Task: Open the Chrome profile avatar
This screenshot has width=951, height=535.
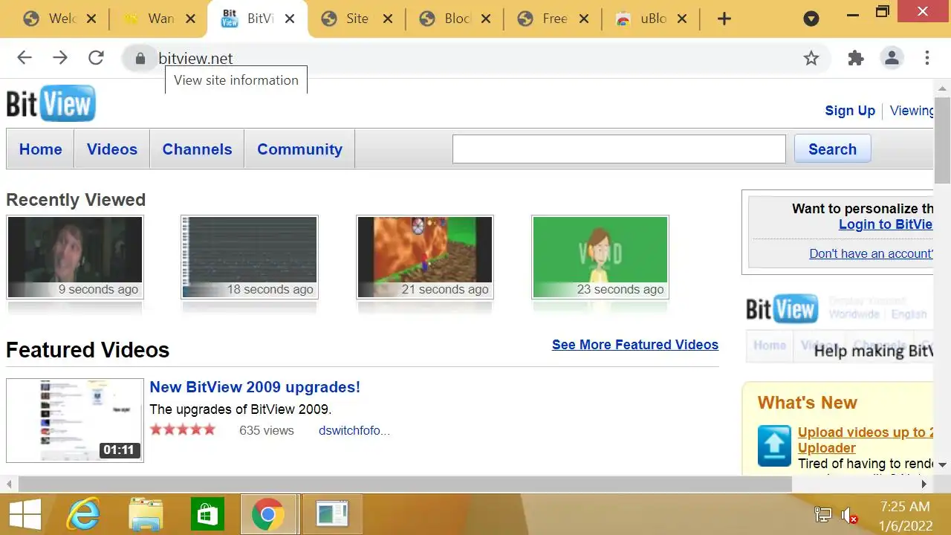Action: (892, 58)
